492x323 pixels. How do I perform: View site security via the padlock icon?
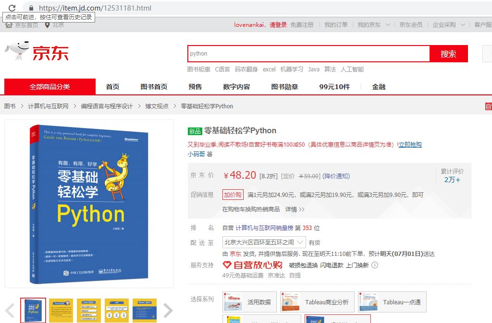(x=31, y=8)
